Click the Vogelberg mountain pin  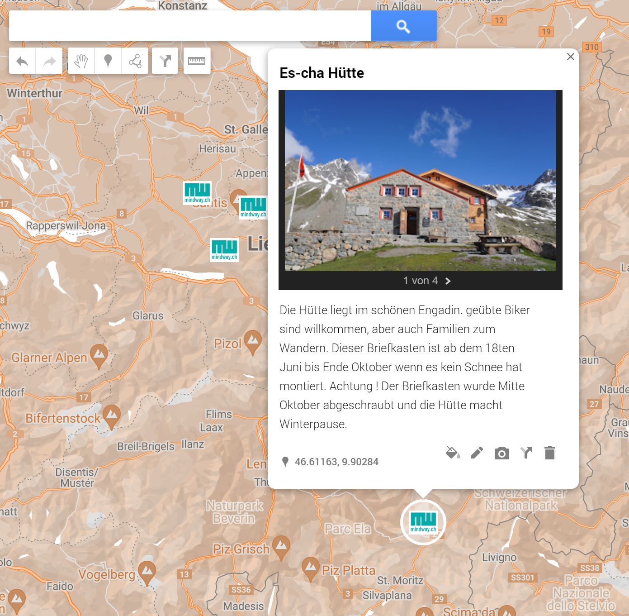point(147,573)
